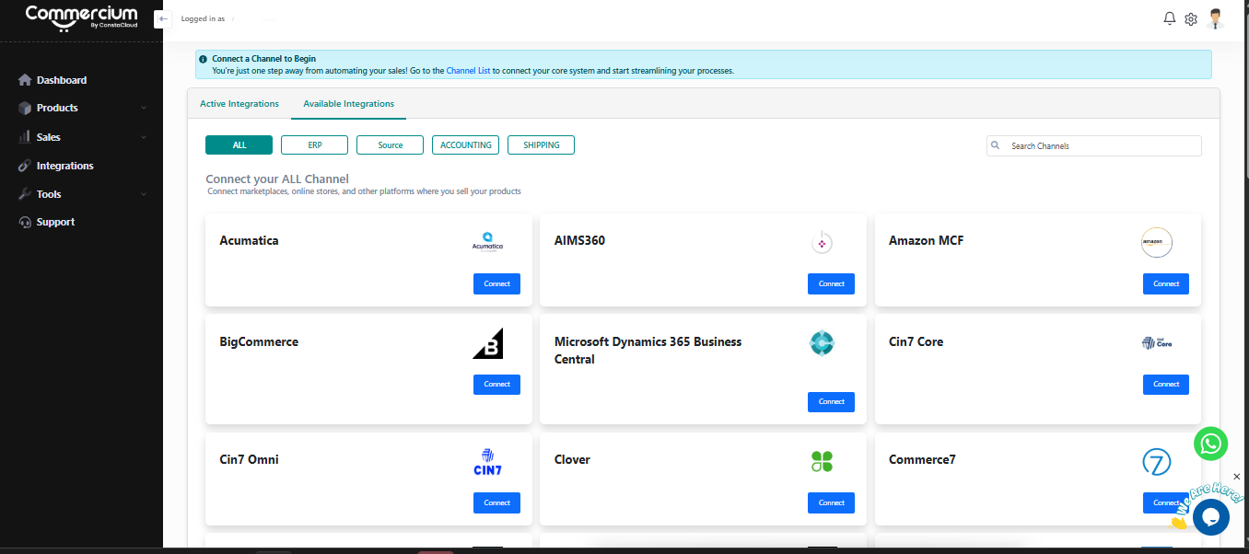Click the Cin7 Core logo

click(x=1157, y=343)
